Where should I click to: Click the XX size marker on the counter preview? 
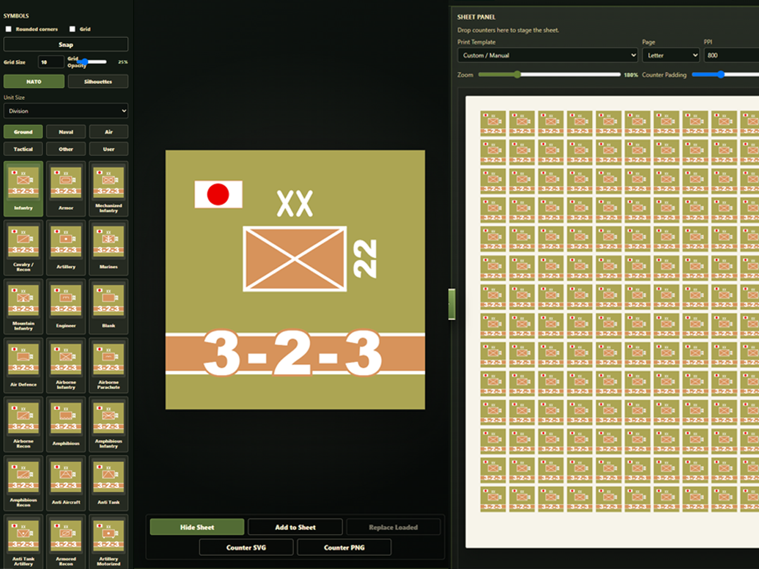(295, 204)
